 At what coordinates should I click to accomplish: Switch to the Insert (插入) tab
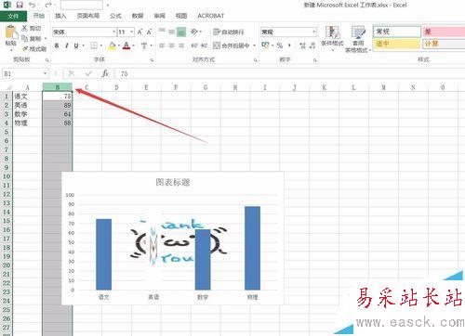click(x=60, y=16)
